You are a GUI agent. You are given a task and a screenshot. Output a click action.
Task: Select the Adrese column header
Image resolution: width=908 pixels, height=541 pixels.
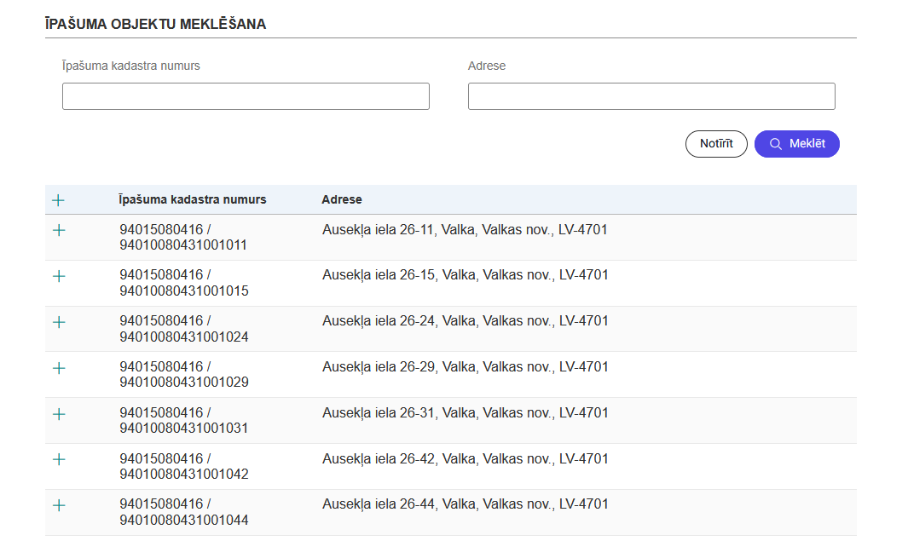341,199
